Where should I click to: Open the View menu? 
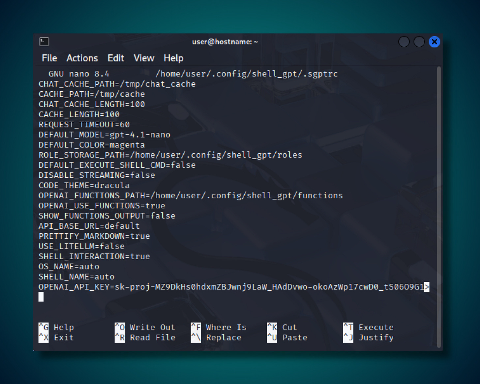[143, 58]
